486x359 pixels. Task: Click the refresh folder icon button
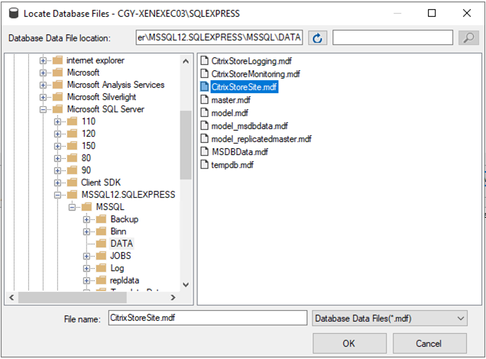click(317, 37)
